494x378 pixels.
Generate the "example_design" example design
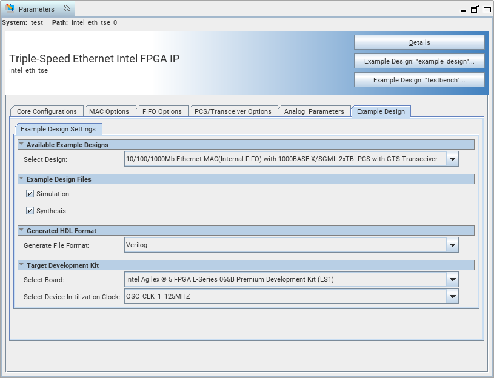(419, 61)
